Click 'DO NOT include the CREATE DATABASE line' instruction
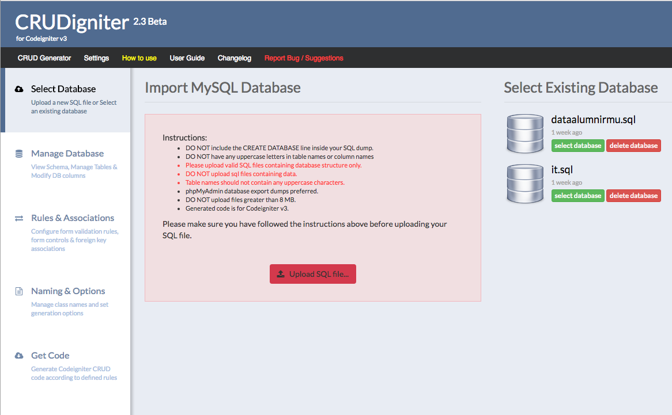This screenshot has height=415, width=672. click(280, 148)
